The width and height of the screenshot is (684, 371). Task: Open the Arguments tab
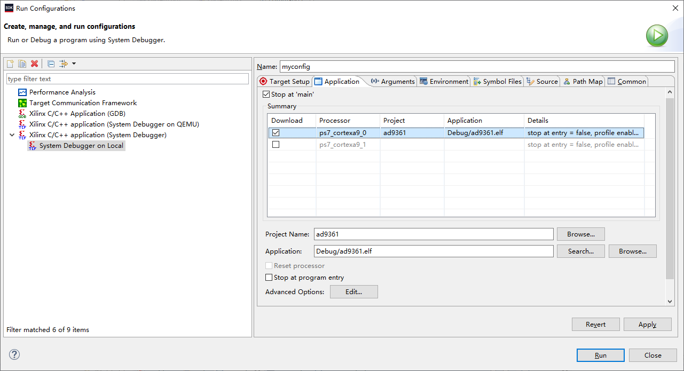[x=393, y=81]
